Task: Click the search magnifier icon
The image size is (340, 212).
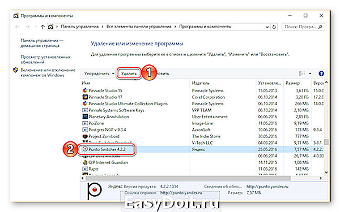Action: pyautogui.click(x=320, y=27)
